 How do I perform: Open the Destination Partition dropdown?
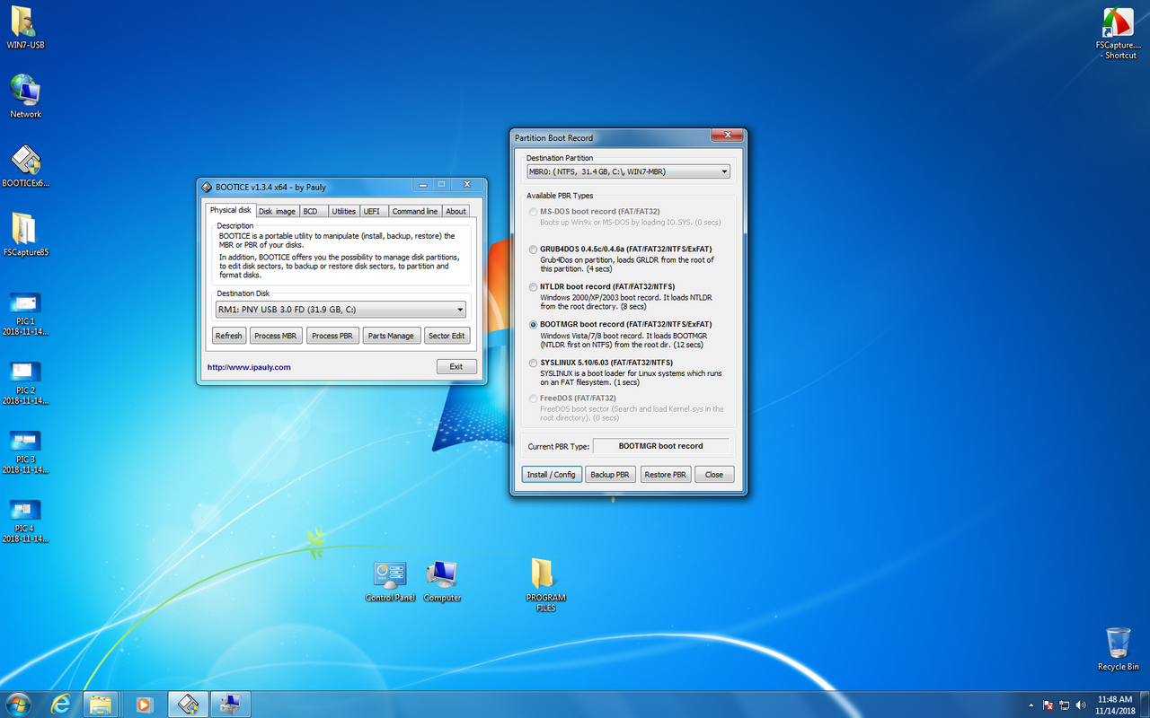(628, 171)
